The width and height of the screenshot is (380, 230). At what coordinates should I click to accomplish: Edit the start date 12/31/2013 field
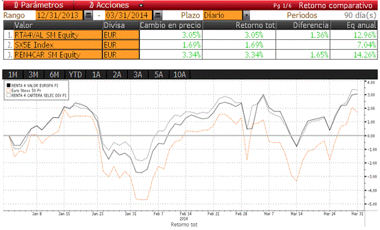(x=59, y=16)
